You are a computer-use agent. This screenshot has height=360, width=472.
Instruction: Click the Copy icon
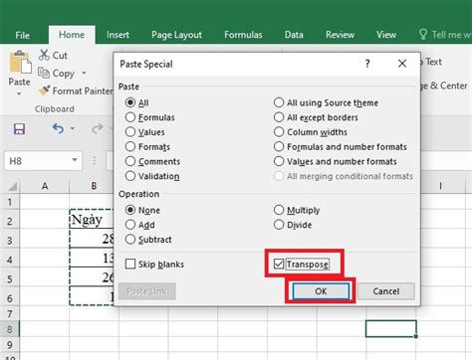[44, 73]
